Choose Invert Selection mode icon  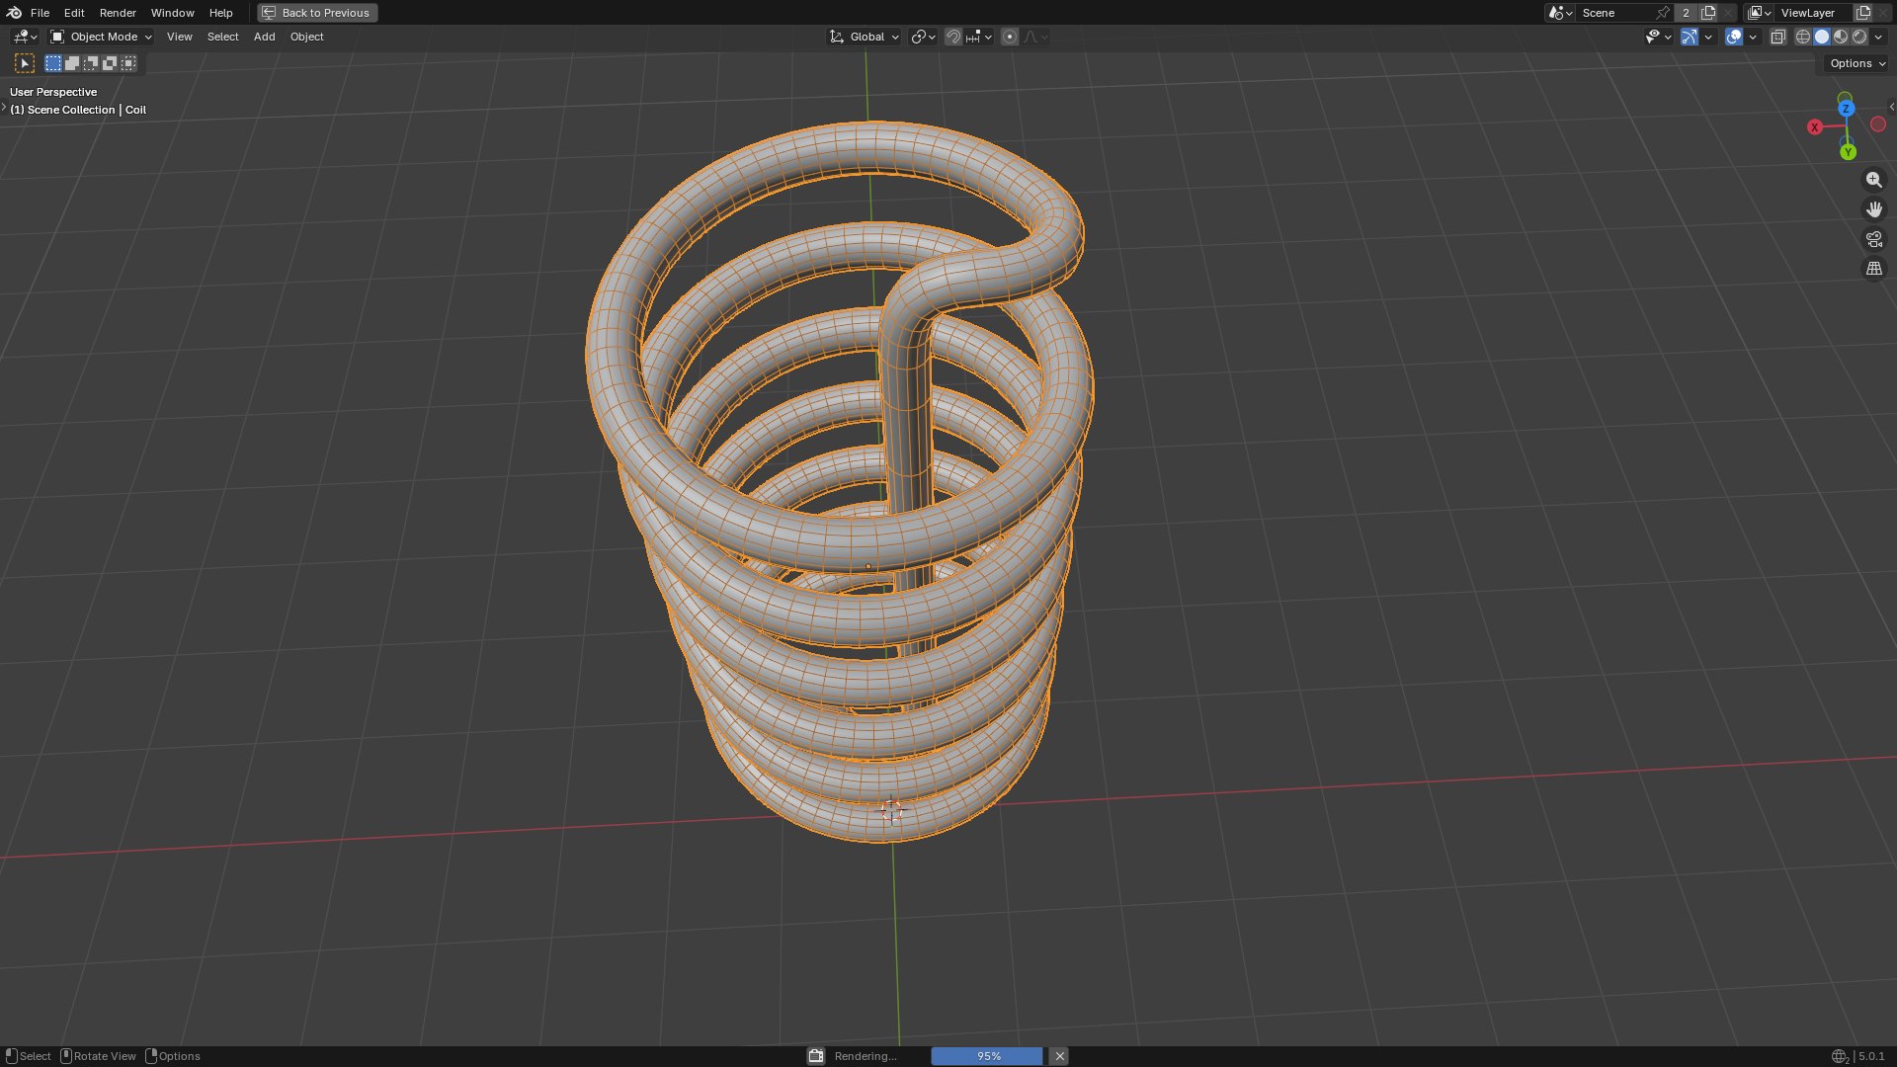pyautogui.click(x=110, y=63)
